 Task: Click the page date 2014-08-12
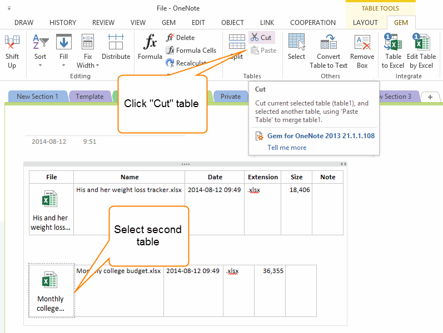click(49, 142)
